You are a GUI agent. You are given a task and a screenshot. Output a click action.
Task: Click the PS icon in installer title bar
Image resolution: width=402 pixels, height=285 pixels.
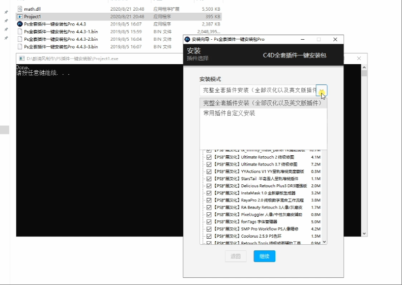click(187, 39)
